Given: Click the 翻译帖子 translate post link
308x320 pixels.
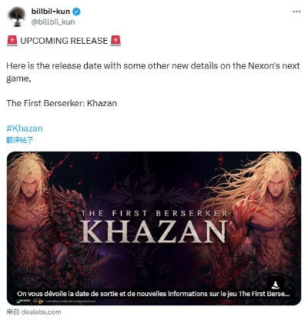Looking at the screenshot, I should tap(20, 140).
